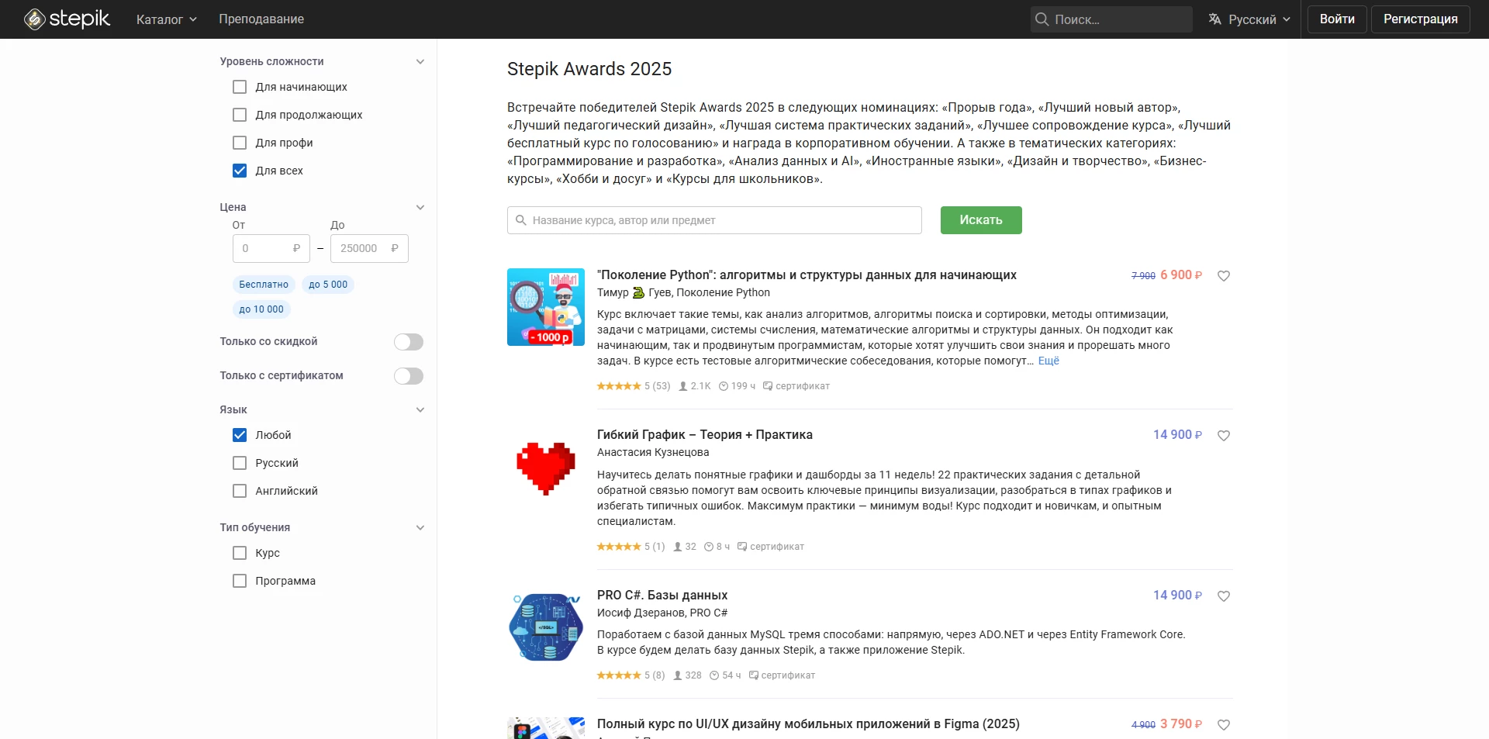Click the Stepik logo in header

coord(67,19)
